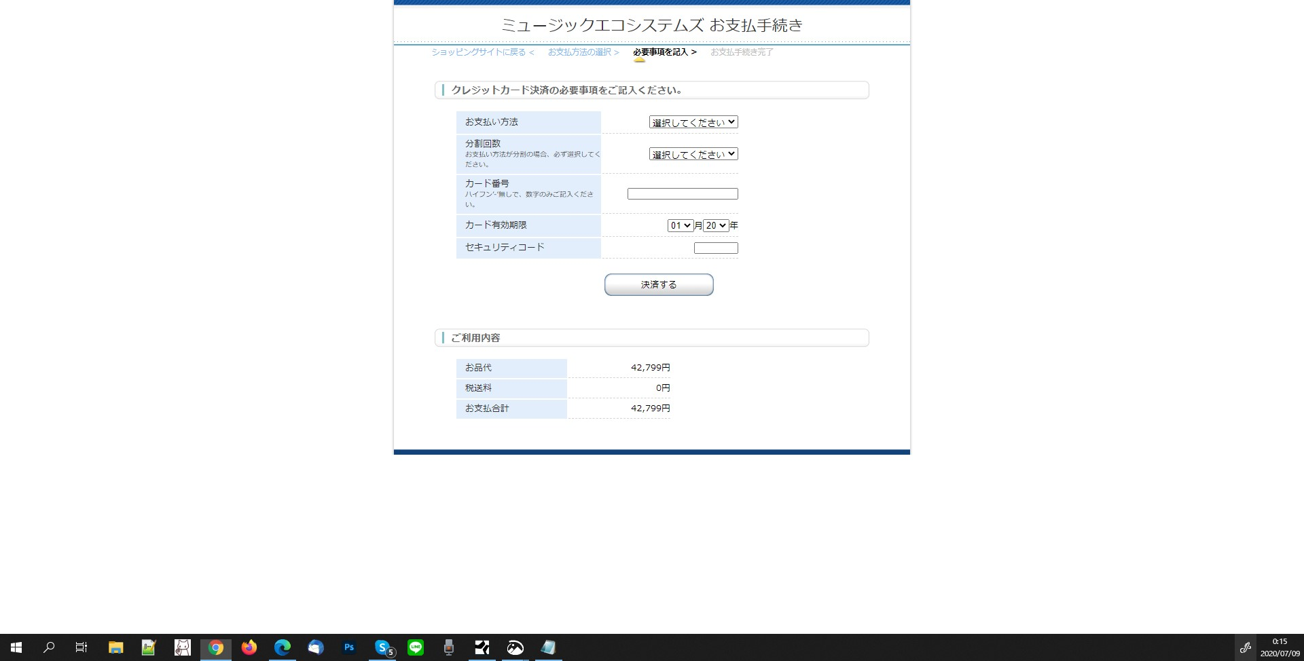Click the pen input tray icon
The image size is (1304, 661).
(1246, 647)
